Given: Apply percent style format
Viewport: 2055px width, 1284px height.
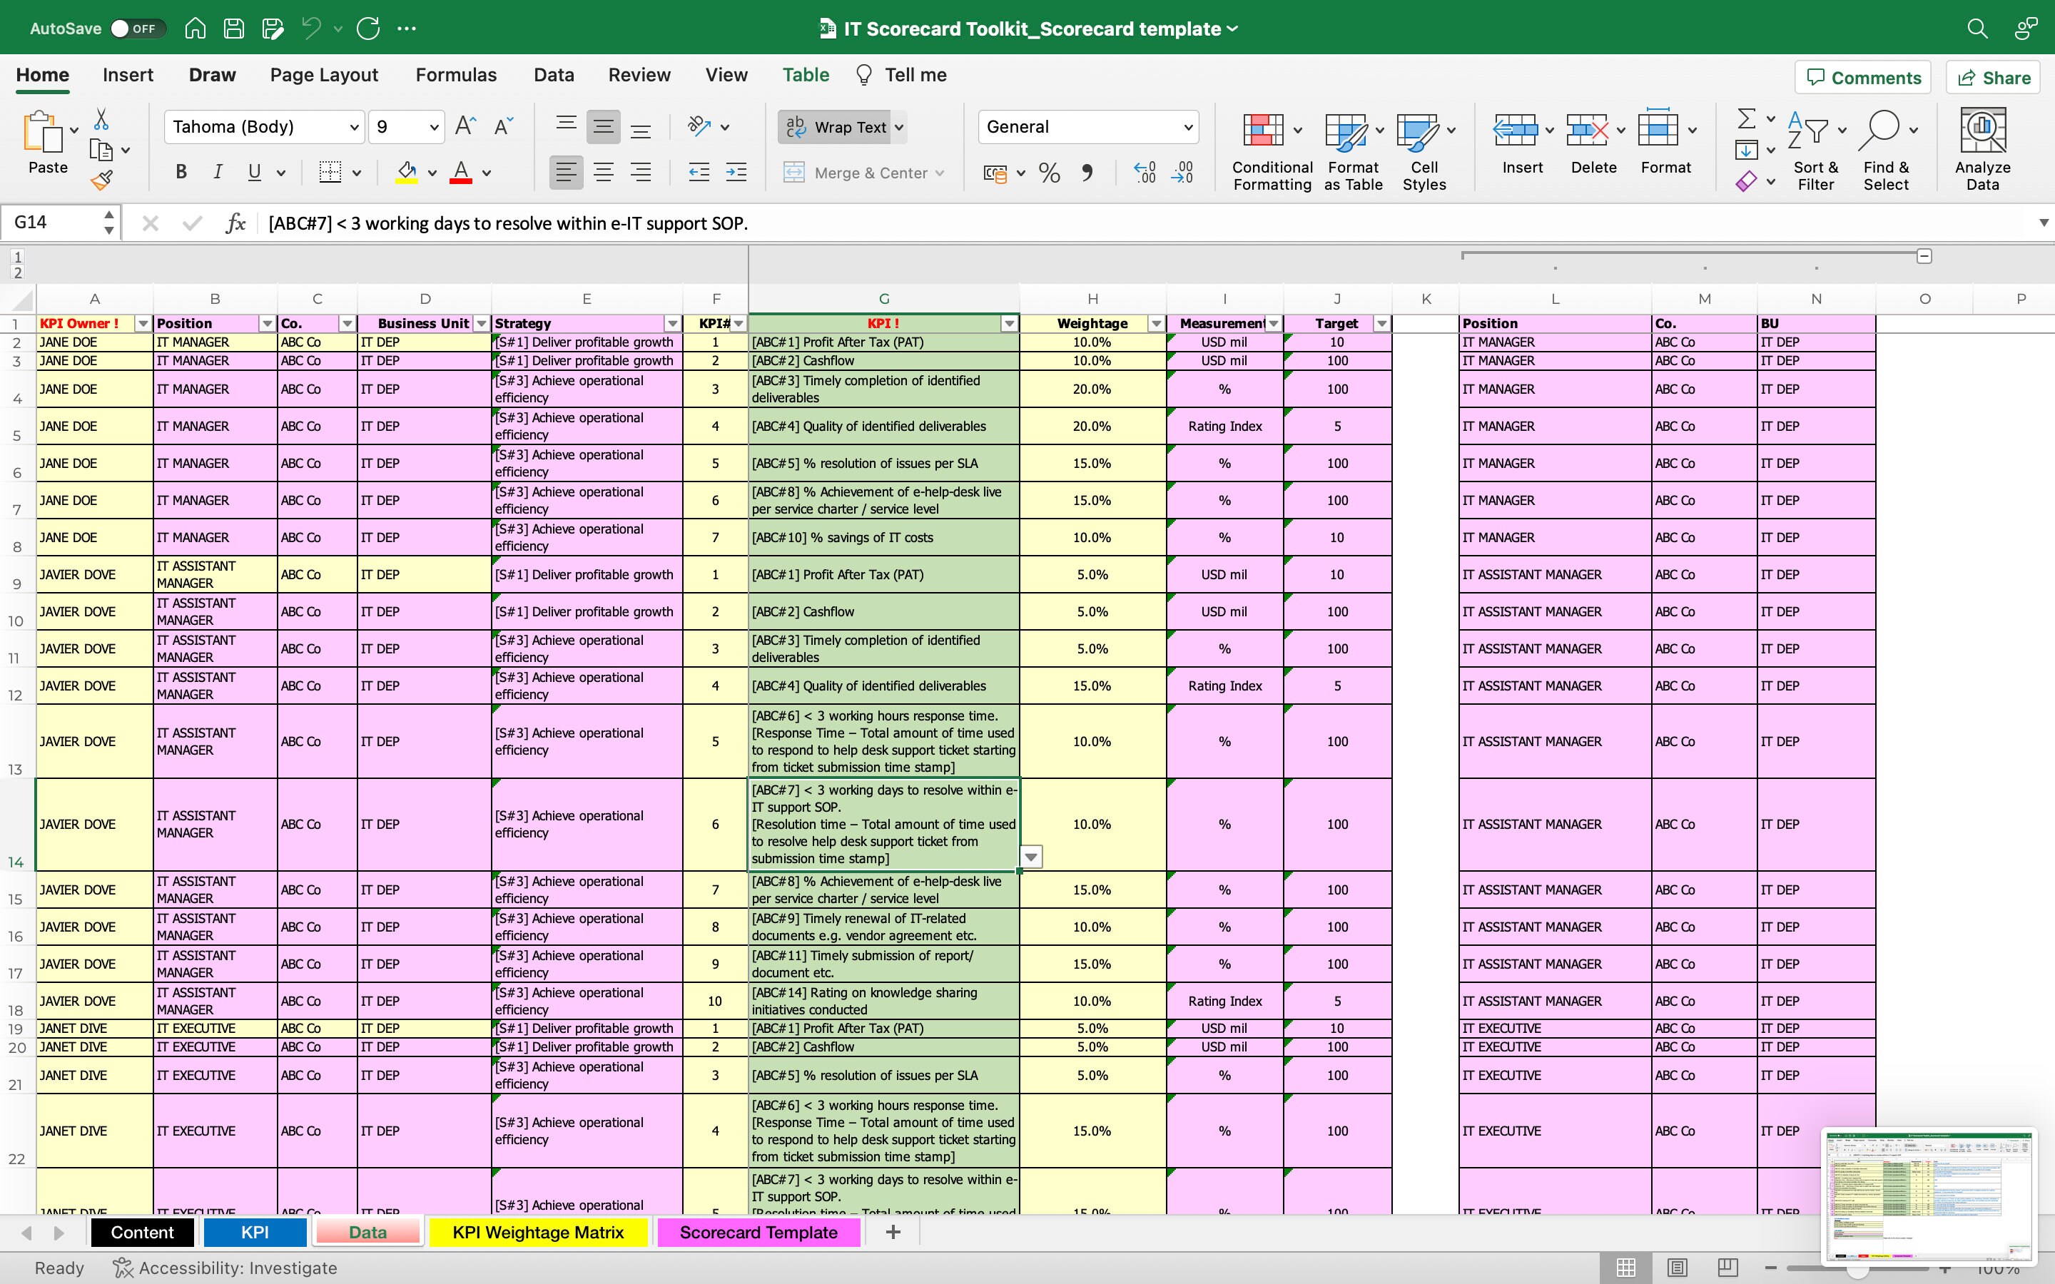Looking at the screenshot, I should click(x=1050, y=173).
